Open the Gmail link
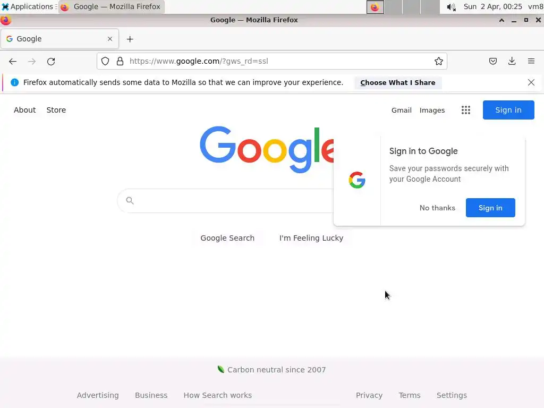 click(x=402, y=110)
